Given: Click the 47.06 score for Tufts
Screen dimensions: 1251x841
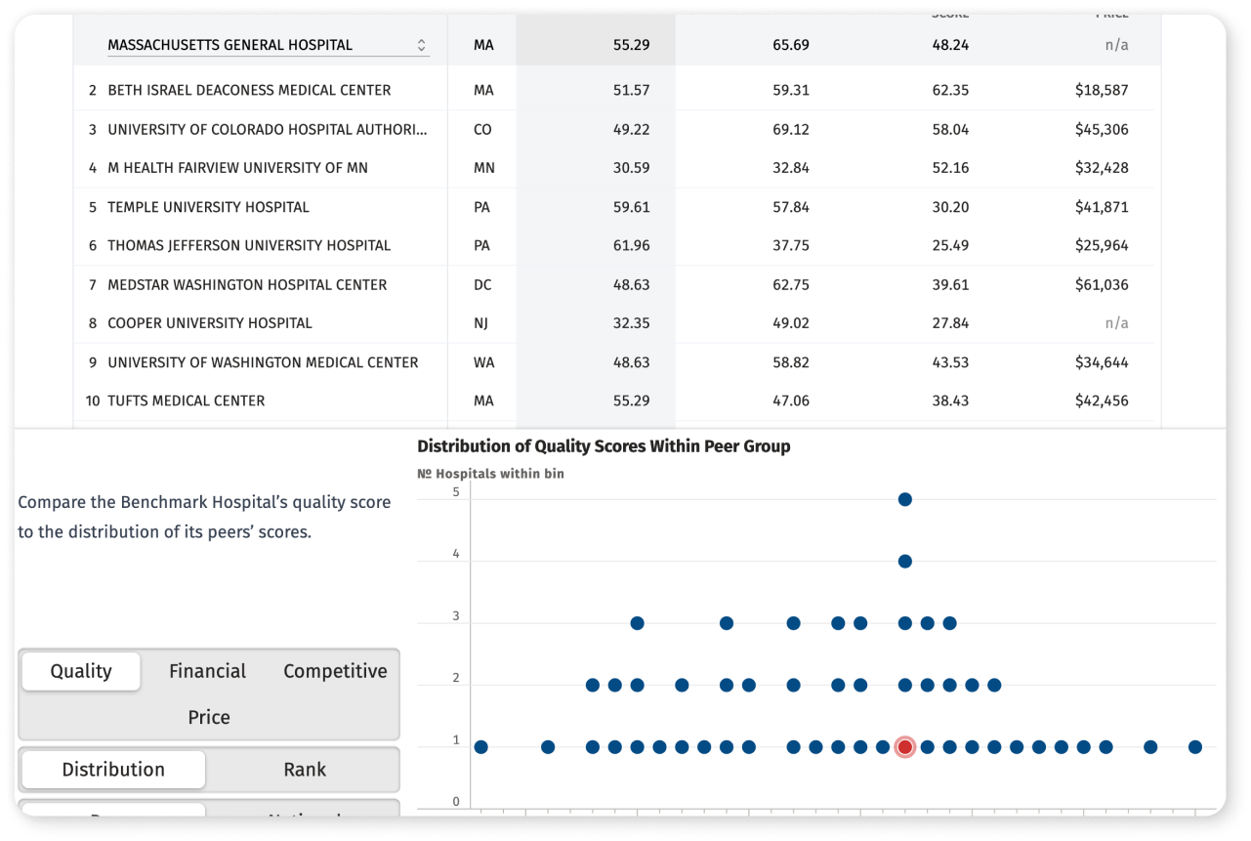Looking at the screenshot, I should pos(791,400).
